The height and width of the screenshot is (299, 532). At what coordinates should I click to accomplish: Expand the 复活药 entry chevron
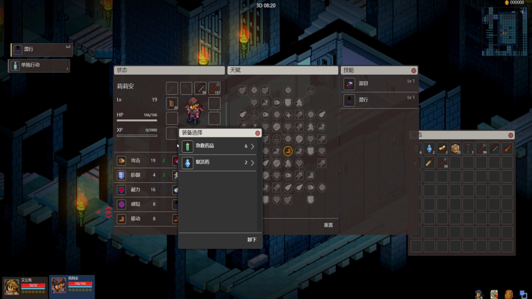click(252, 163)
